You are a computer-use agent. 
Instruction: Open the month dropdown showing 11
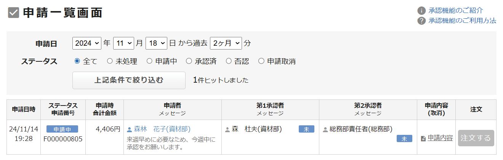[x=124, y=43]
